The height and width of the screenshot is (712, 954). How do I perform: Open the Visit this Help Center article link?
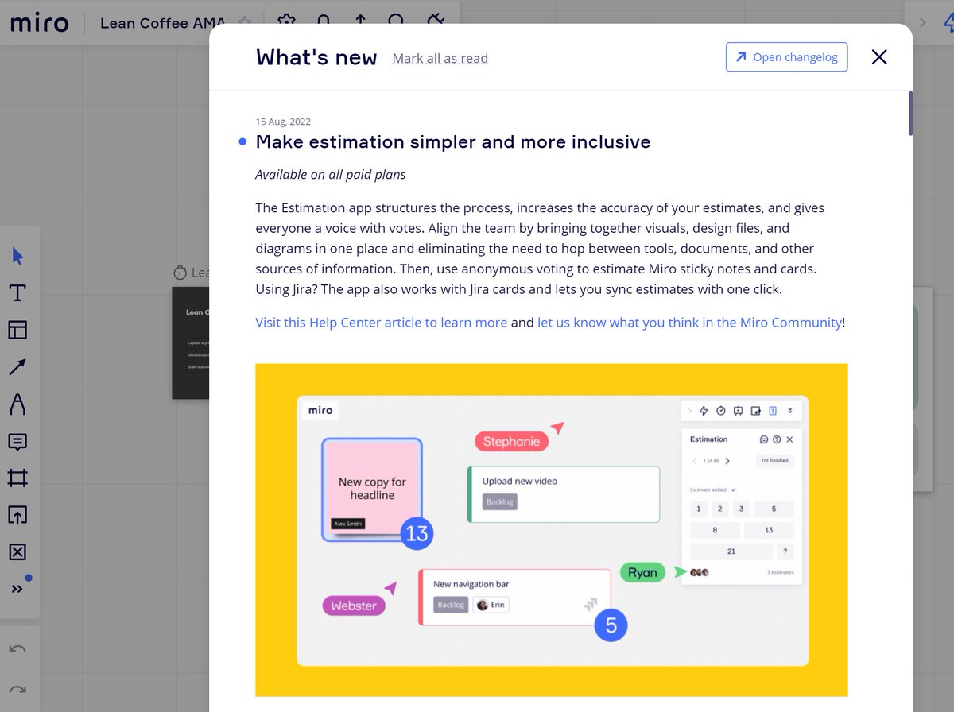382,323
